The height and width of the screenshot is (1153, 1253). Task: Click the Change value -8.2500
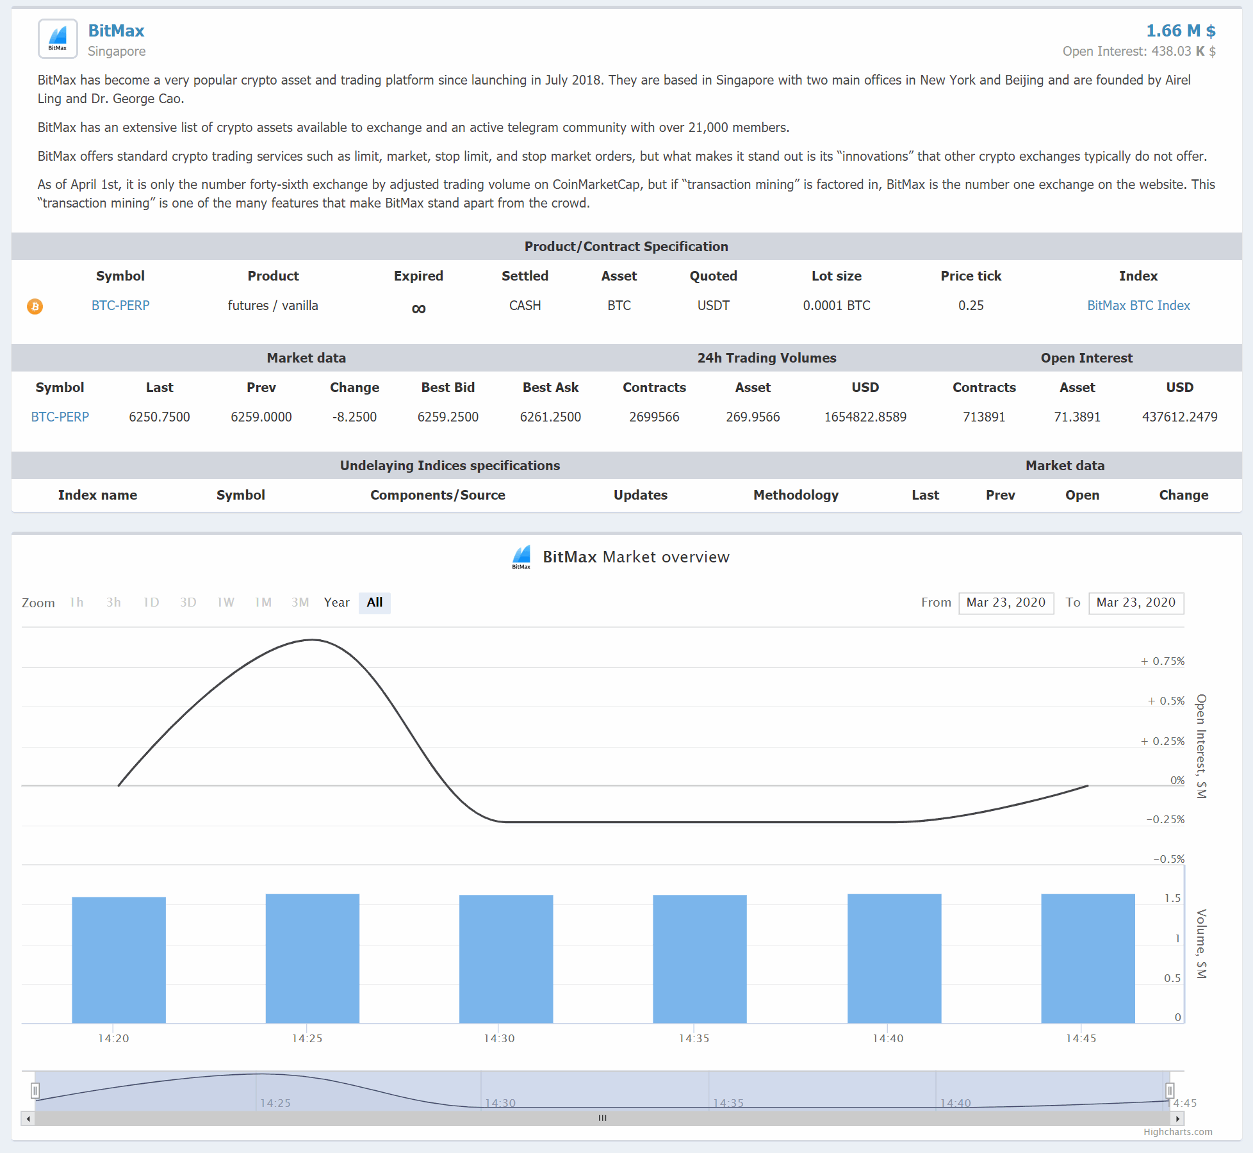(354, 417)
